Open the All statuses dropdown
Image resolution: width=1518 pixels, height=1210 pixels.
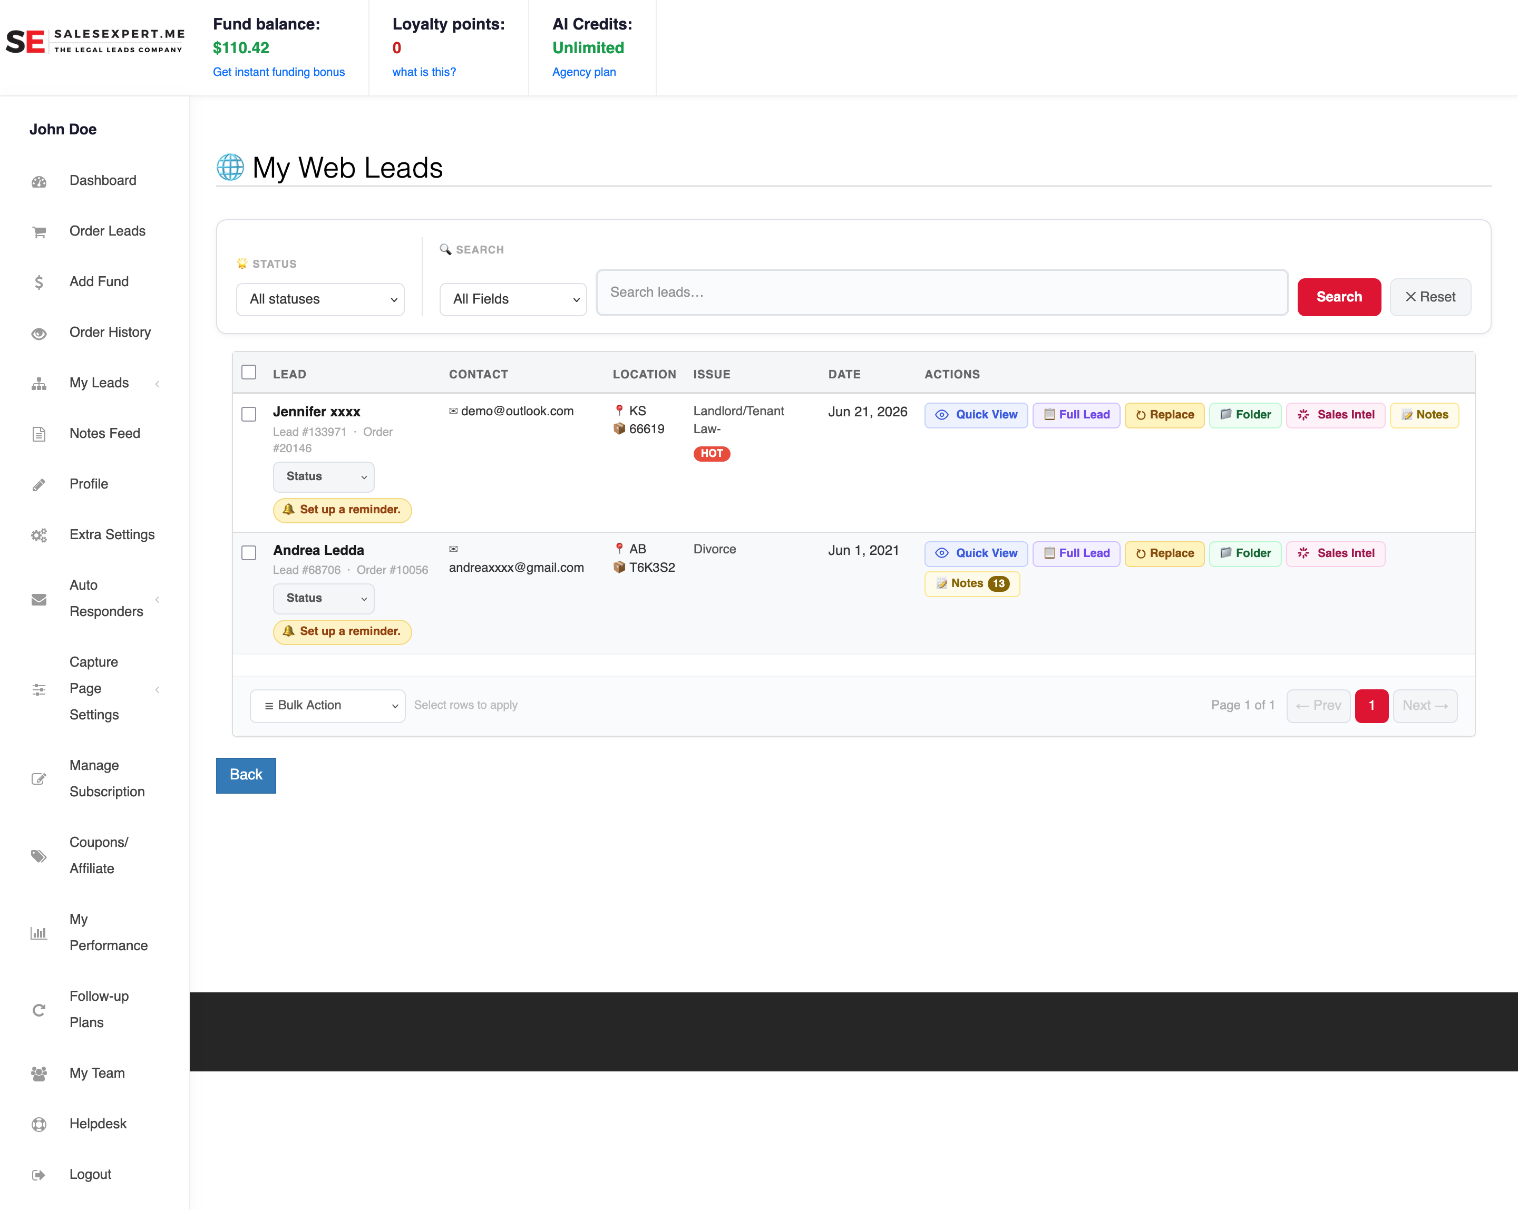coord(320,300)
